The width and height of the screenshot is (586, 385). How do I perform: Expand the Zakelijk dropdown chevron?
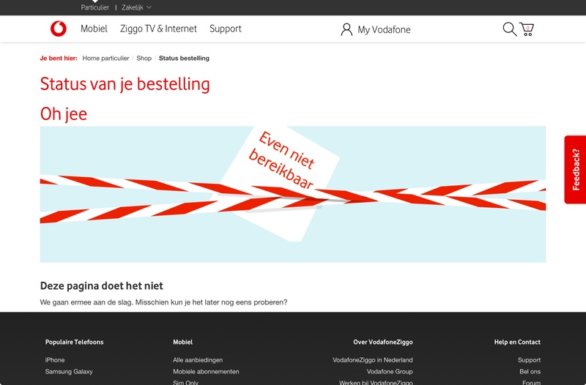click(149, 7)
